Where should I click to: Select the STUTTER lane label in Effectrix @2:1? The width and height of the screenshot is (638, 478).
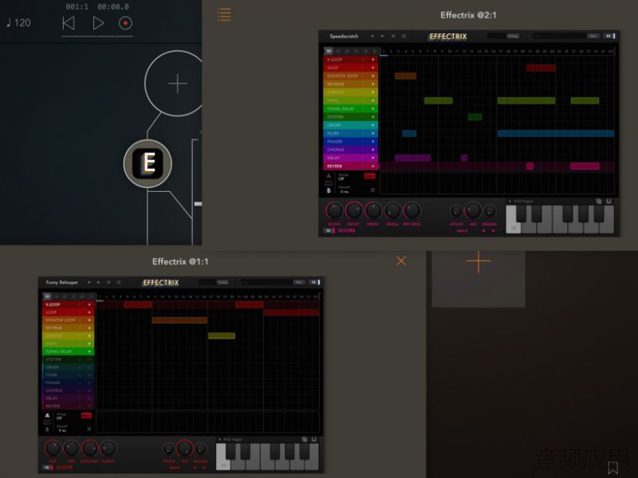tap(335, 117)
